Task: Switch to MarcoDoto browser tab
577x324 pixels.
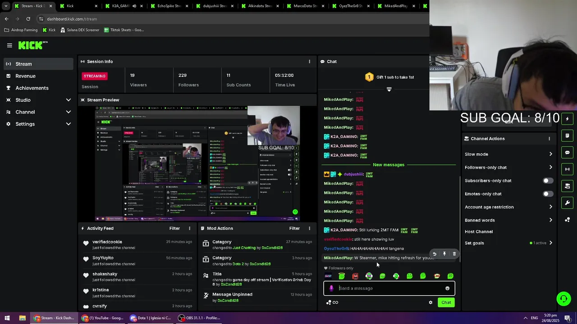Action: (305, 6)
